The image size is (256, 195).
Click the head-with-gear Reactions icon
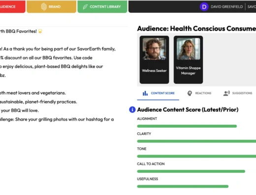point(190,93)
